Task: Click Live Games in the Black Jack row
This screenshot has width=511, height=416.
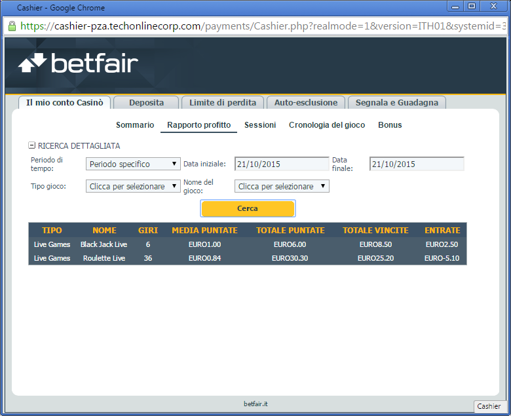Action: [52, 244]
